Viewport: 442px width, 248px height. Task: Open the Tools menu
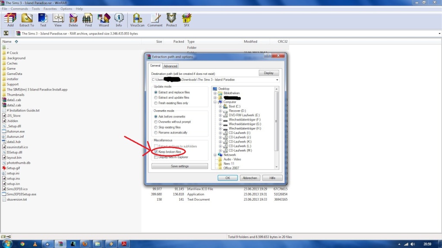click(35, 9)
